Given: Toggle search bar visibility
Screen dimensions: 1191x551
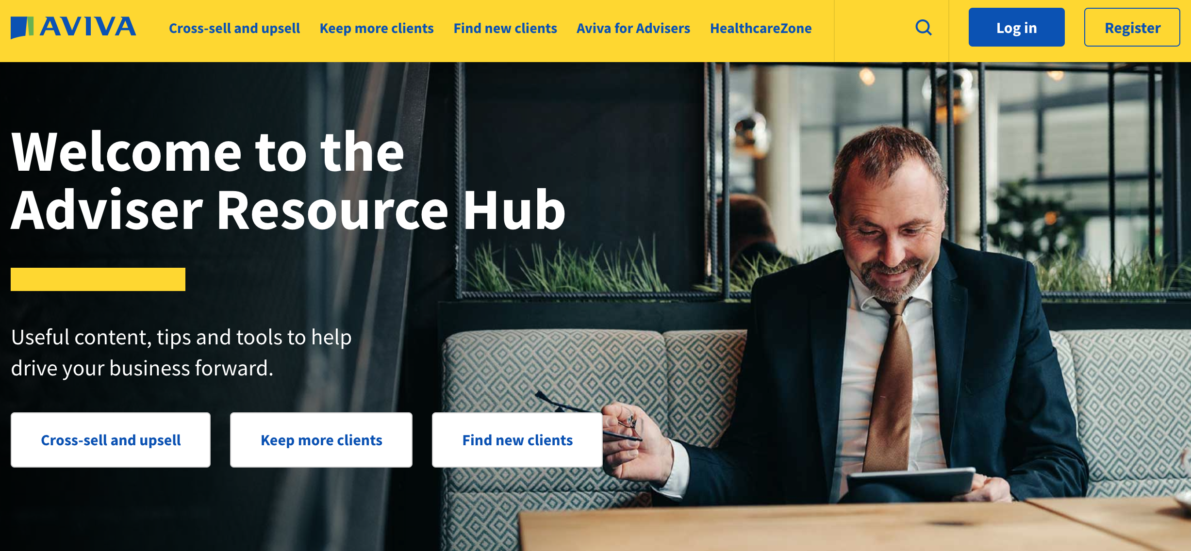Looking at the screenshot, I should pos(923,27).
